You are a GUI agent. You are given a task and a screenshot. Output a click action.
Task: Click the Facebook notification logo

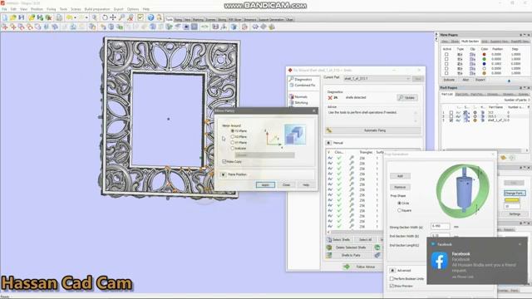click(x=440, y=260)
